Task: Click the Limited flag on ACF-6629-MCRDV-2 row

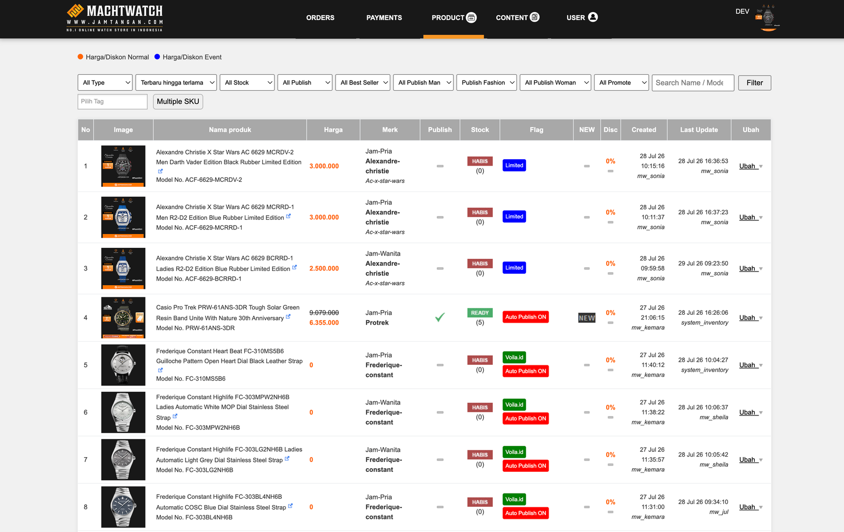Action: [x=514, y=166]
